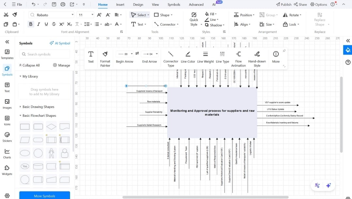Viewport: 352px width, 199px height.
Task: Click Hand-drawn Style in floating toolbar
Action: [257, 59]
